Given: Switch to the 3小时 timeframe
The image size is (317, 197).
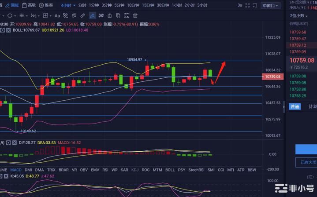Looking at the screenshot, I should coord(202,5).
